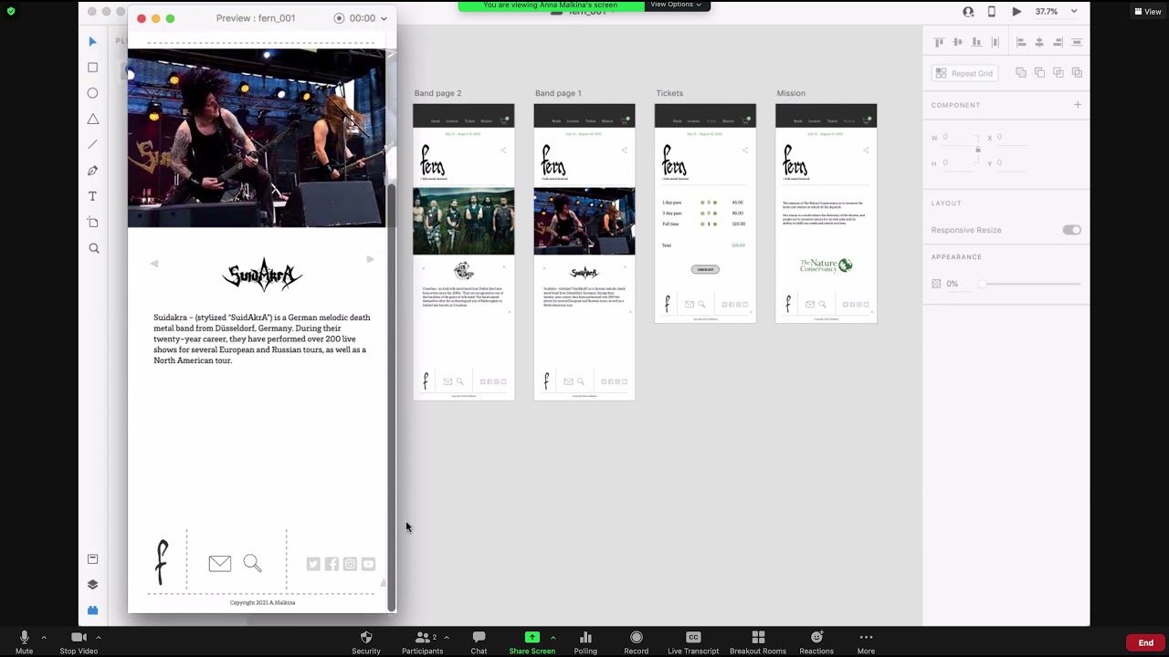Click the mobile device preview icon
This screenshot has width=1169, height=657.
tap(992, 12)
